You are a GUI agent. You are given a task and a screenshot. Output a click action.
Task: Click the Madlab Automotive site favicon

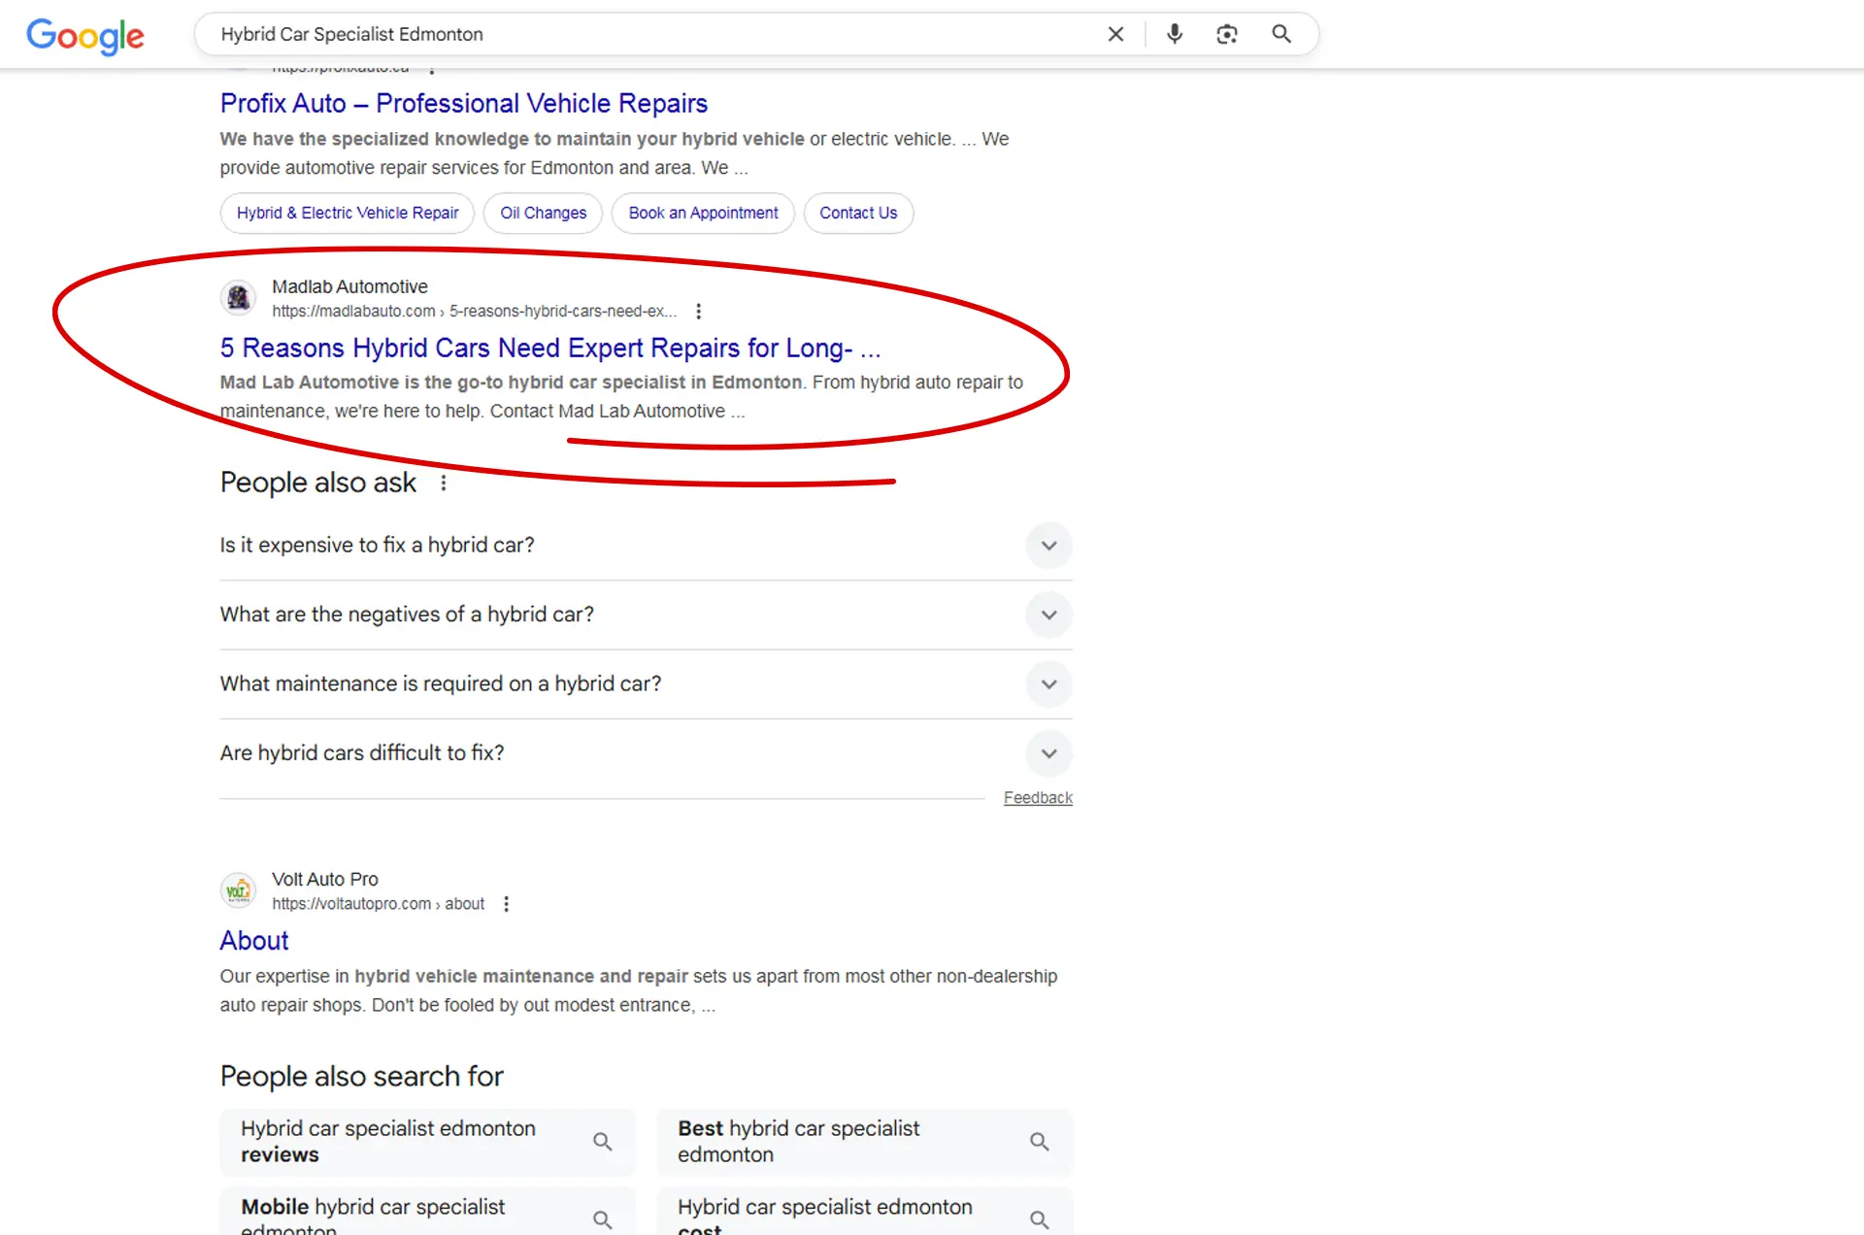[x=238, y=298]
